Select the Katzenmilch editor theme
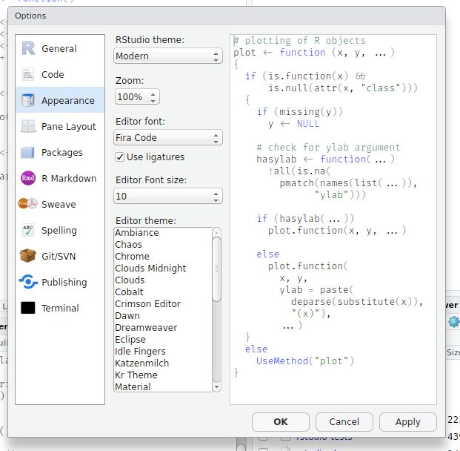This screenshot has width=460, height=451. (x=163, y=363)
